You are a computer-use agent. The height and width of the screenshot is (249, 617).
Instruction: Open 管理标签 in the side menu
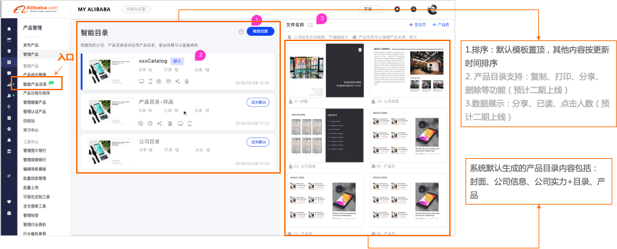click(31, 215)
